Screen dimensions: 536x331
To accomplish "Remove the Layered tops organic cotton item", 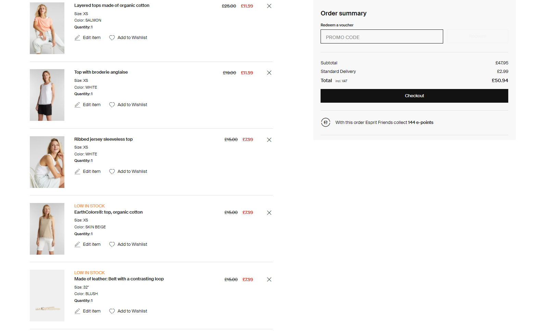I will pyautogui.click(x=269, y=6).
